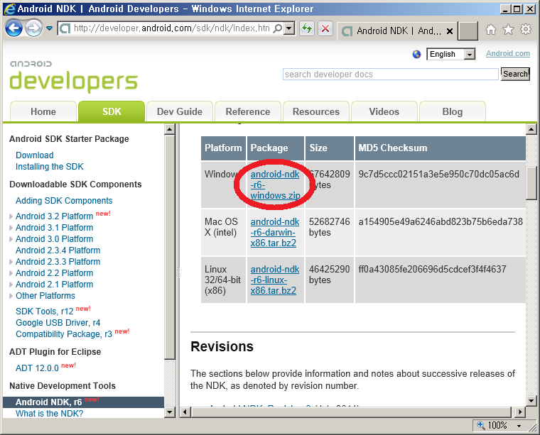Viewport: 540px width, 435px height.
Task: Open Compatibility Package, r3 link
Action: coord(64,334)
